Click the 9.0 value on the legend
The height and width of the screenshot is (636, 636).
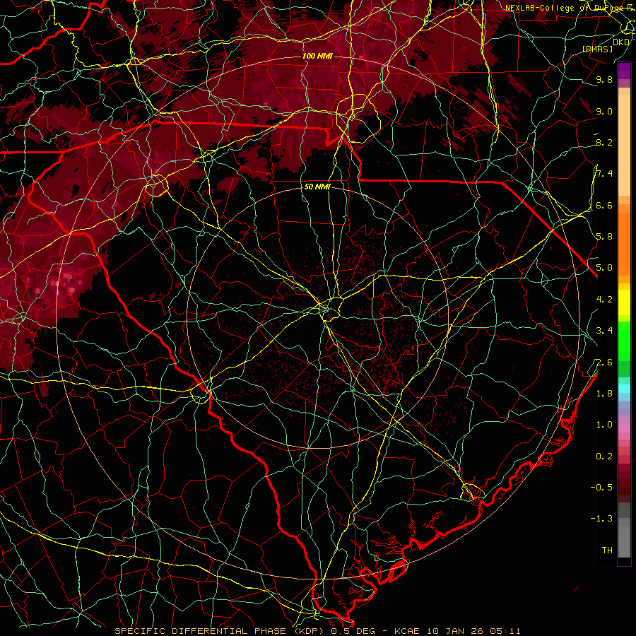pos(604,112)
